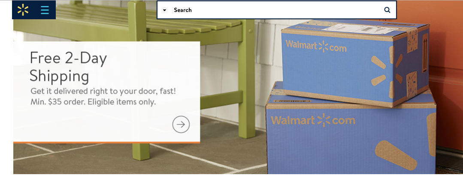463x175 pixels.
Task: Open the hamburger navigation menu
Action: pos(45,10)
